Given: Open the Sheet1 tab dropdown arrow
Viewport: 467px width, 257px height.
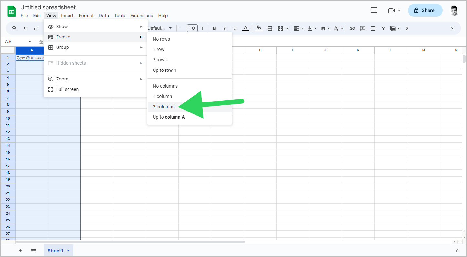Looking at the screenshot, I should click(68, 251).
